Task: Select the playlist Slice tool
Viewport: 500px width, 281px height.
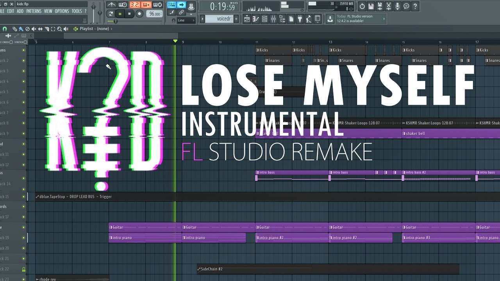Action: (46, 29)
